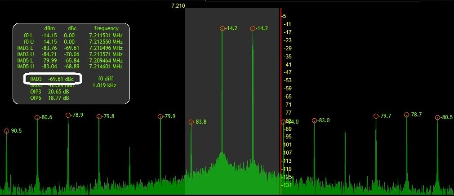Screen dimensions: 454x196
Task: Click the -78.9 peak marker circle
Action: point(68,115)
